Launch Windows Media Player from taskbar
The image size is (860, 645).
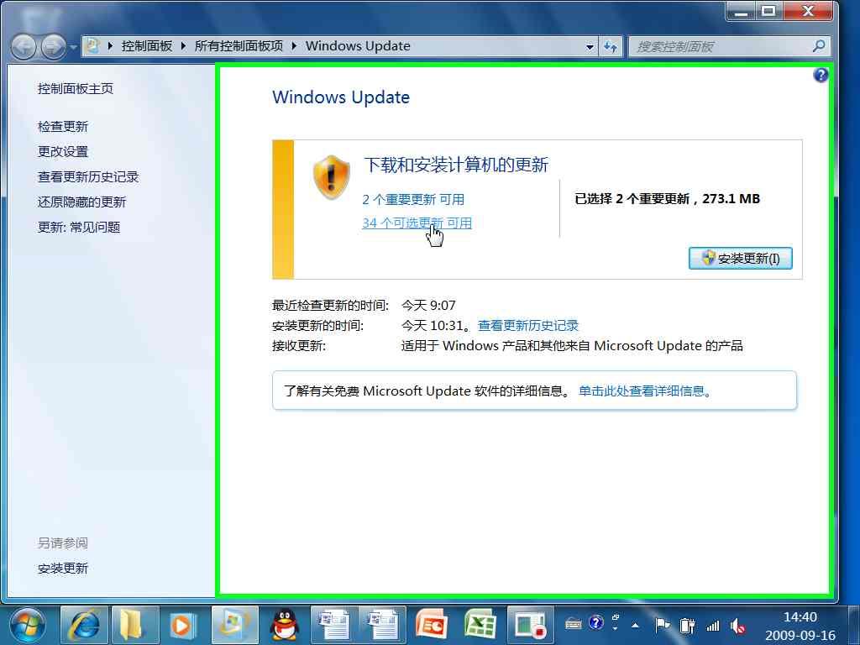coord(182,624)
